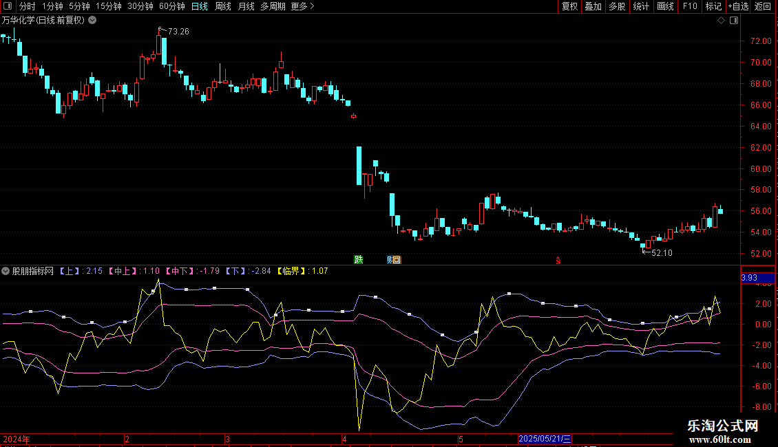Click month 3 on the time axis
This screenshot has width=778, height=447.
click(227, 439)
